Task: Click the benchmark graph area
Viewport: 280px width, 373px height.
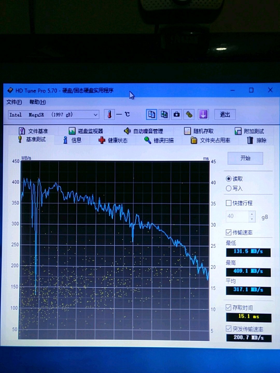Action: tap(114, 250)
